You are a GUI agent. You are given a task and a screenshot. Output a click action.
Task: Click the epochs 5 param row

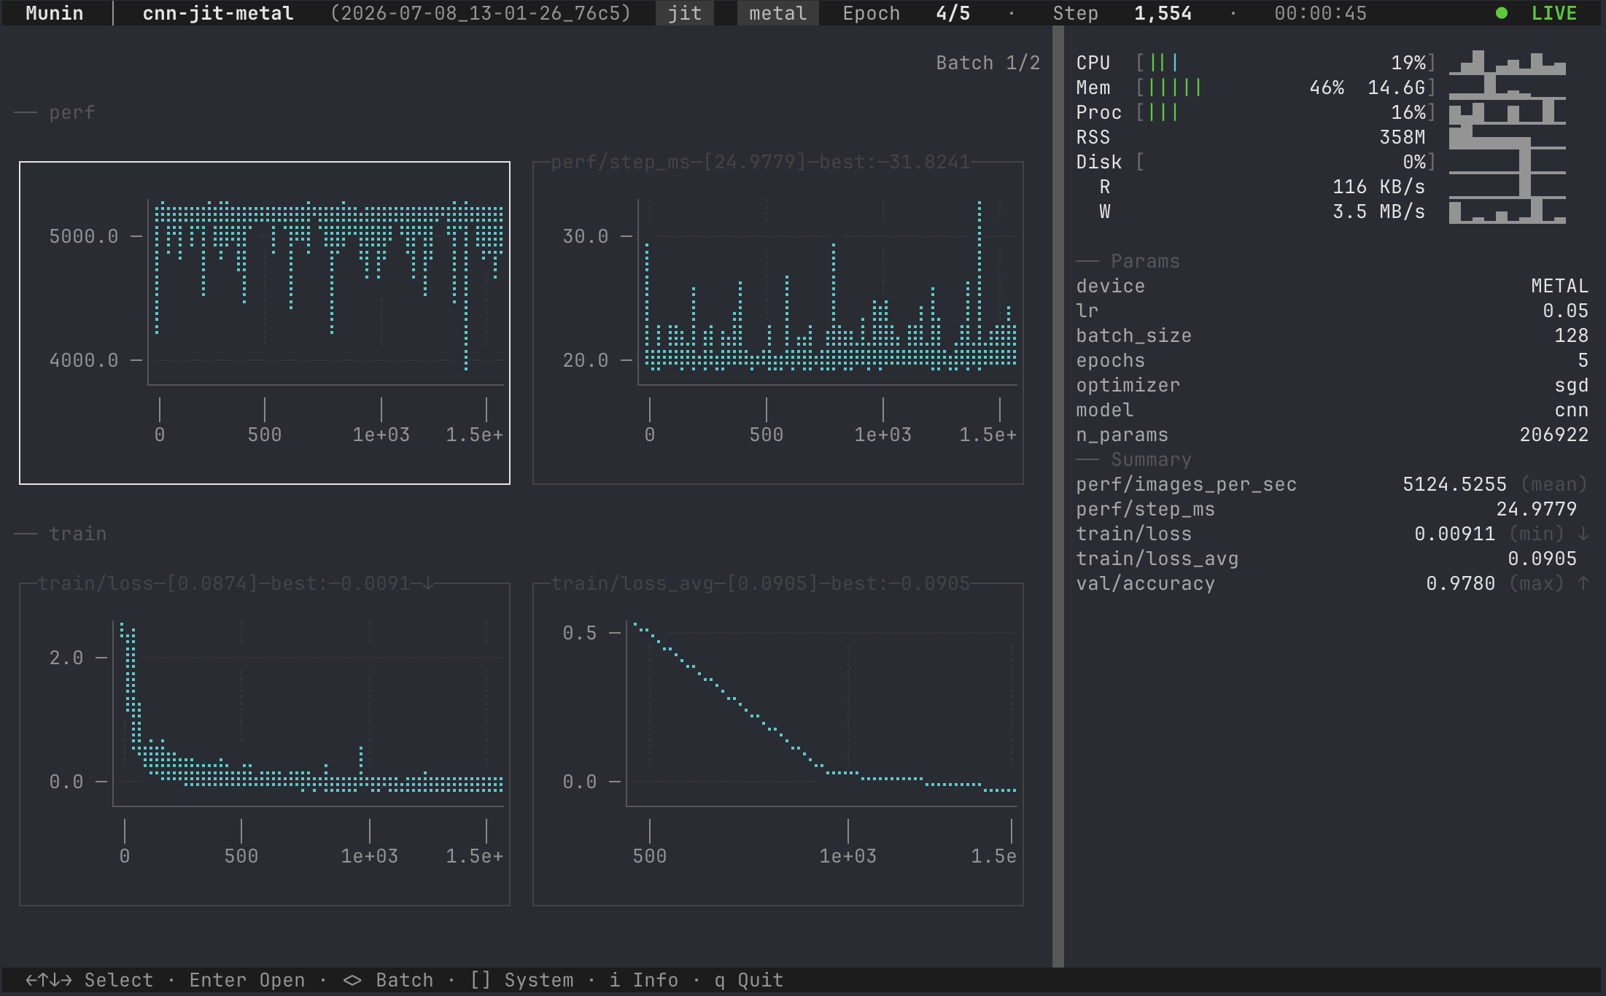[x=1332, y=360]
